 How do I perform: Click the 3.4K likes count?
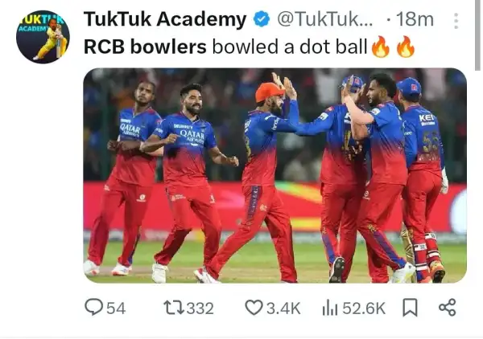[283, 308]
